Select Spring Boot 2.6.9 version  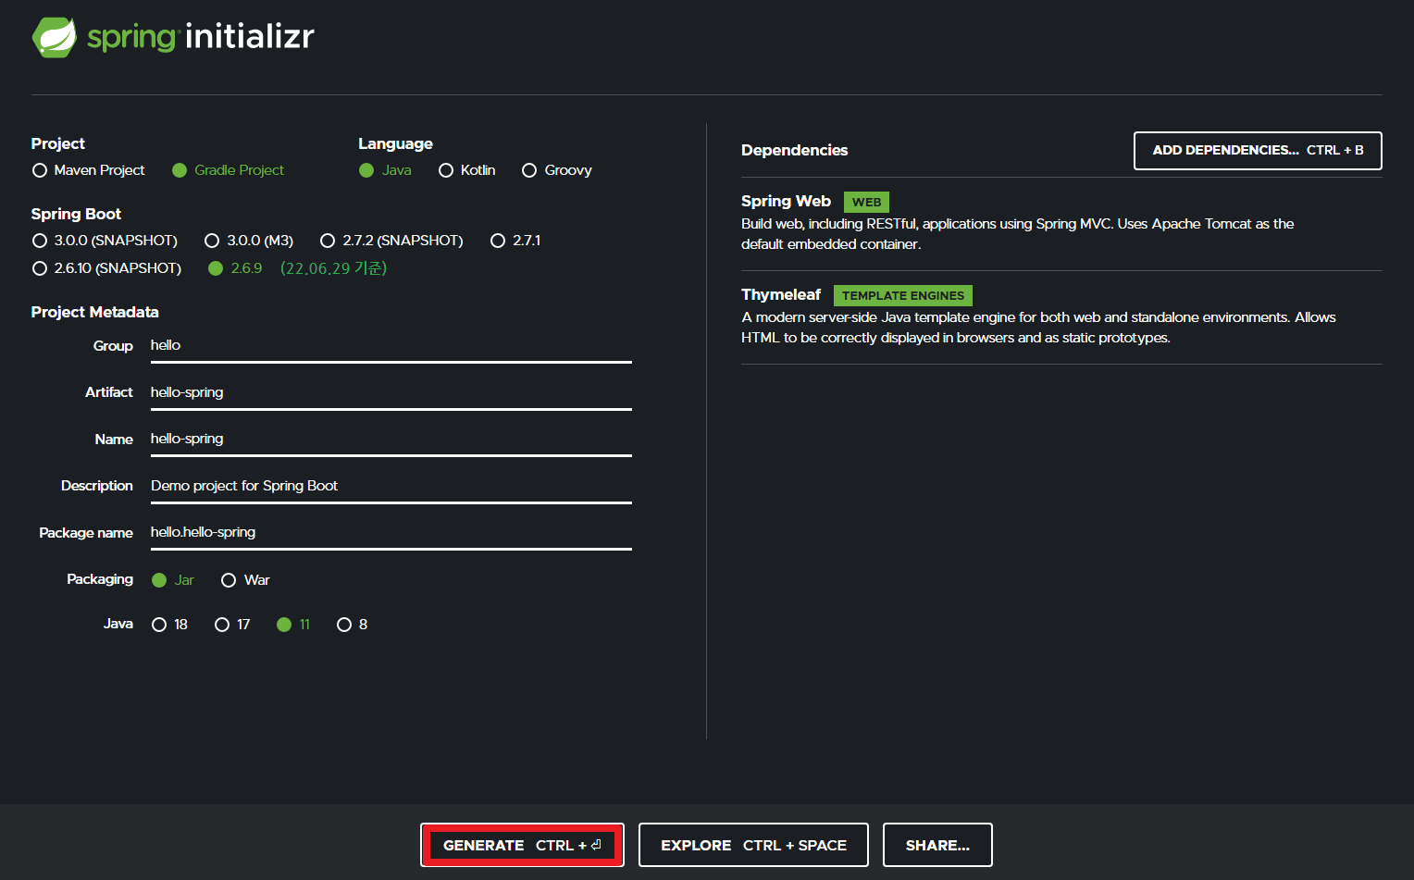[236, 268]
